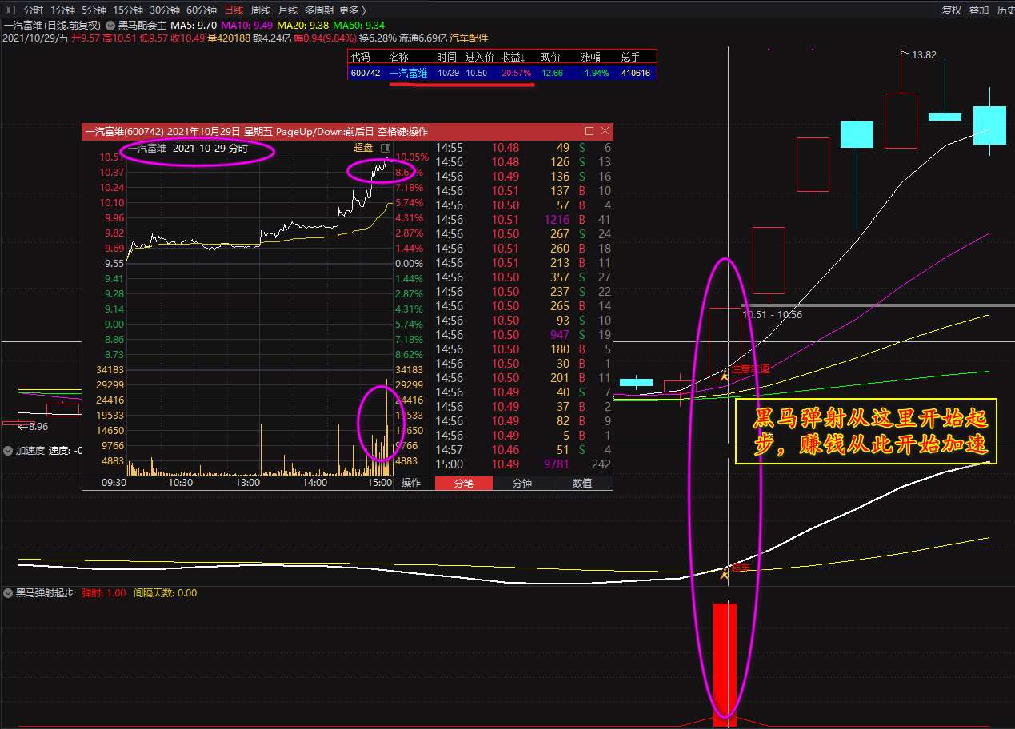The height and width of the screenshot is (729, 1015).
Task: Toggle the left sidebar panel icon
Action: (10, 10)
